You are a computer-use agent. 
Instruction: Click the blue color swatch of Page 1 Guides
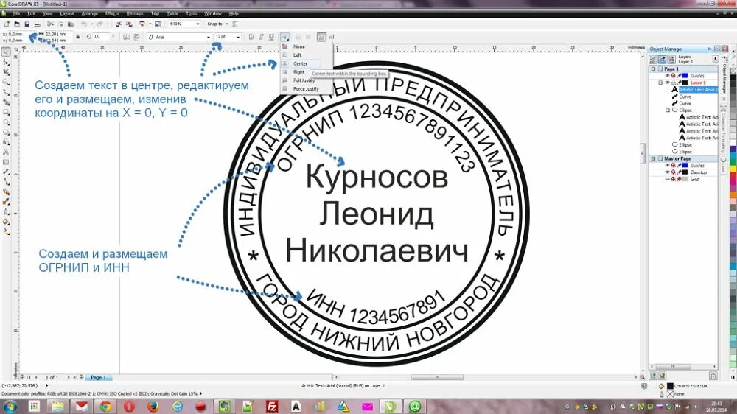685,76
